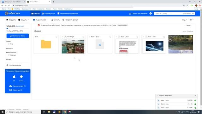The image size is (202, 114).
Task: Click the Загрузить upload button
Action: click(11, 20)
